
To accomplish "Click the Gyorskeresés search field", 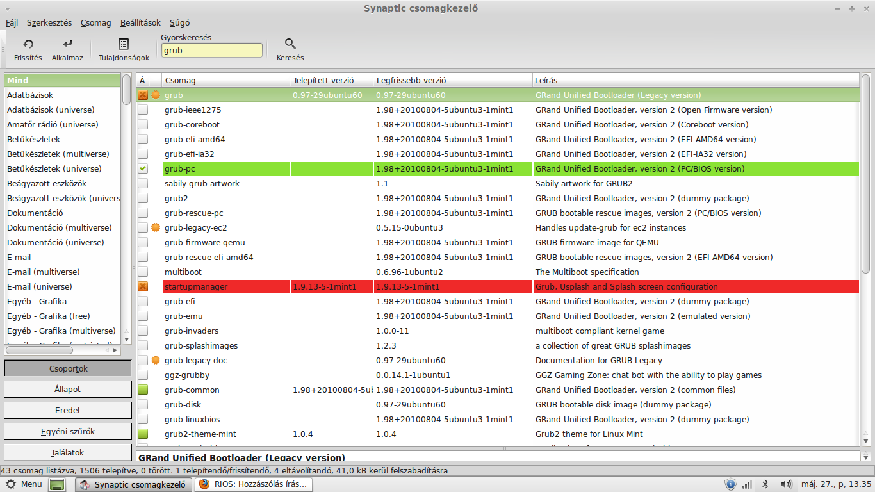I will [211, 50].
